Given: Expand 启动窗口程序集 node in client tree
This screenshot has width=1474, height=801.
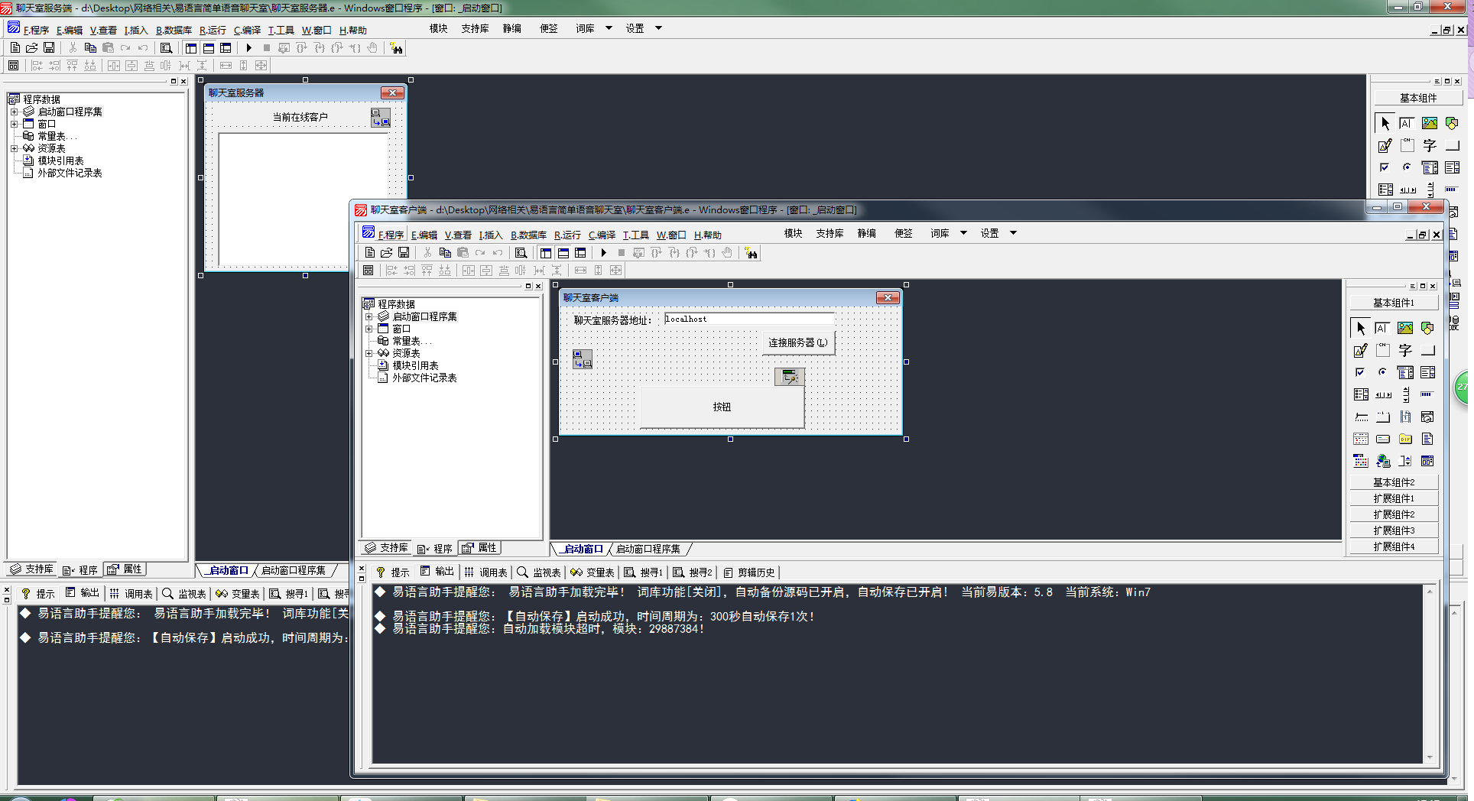Looking at the screenshot, I should tap(368, 316).
